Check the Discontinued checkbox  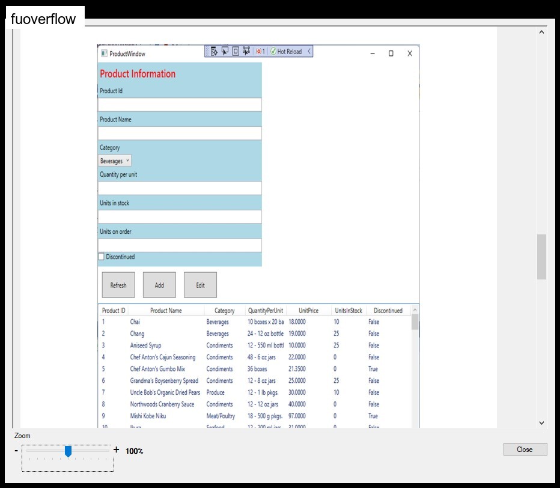[101, 257]
